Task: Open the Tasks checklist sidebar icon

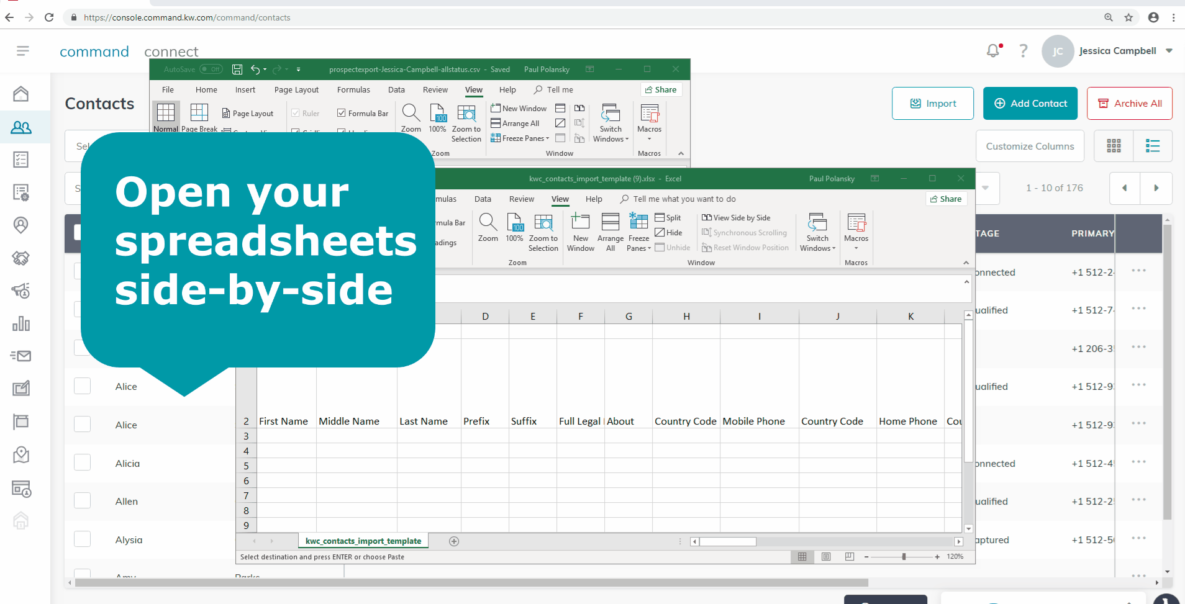Action: click(21, 160)
